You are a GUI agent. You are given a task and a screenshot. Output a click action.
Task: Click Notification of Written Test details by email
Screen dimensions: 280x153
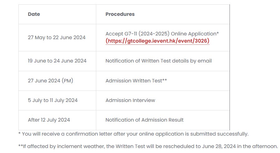click(x=159, y=61)
